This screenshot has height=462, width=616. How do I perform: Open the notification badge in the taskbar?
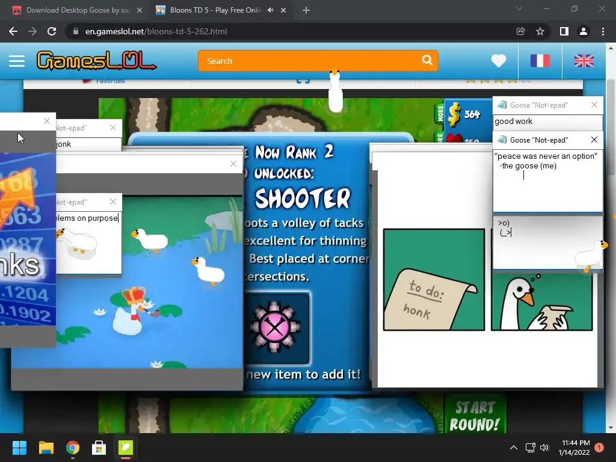pyautogui.click(x=599, y=448)
